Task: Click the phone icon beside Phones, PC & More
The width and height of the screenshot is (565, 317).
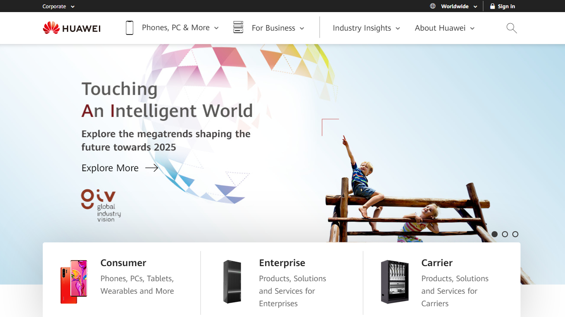Action: (x=130, y=28)
